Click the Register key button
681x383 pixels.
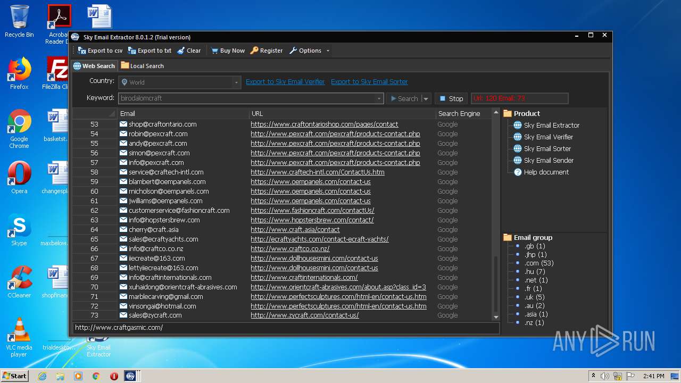coord(267,51)
